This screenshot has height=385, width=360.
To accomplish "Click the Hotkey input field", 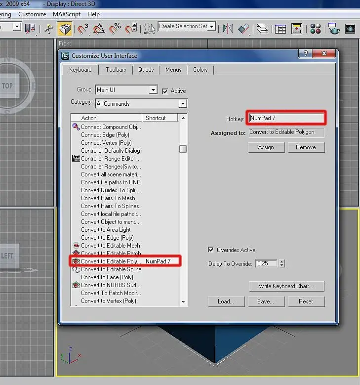I will pos(286,118).
